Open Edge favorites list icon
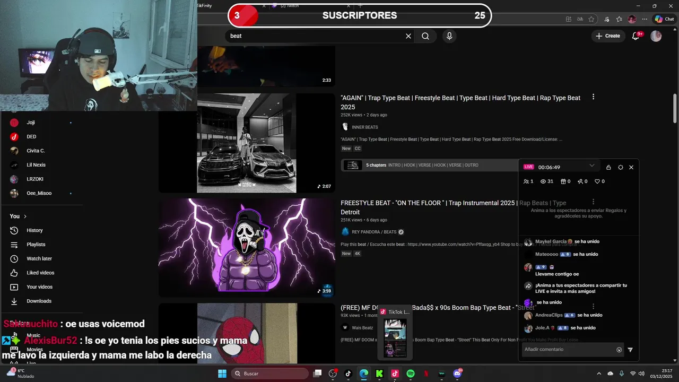The width and height of the screenshot is (679, 382). coord(619,19)
